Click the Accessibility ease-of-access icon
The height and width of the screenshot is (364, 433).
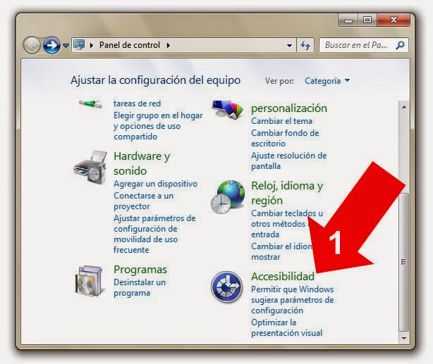click(226, 287)
